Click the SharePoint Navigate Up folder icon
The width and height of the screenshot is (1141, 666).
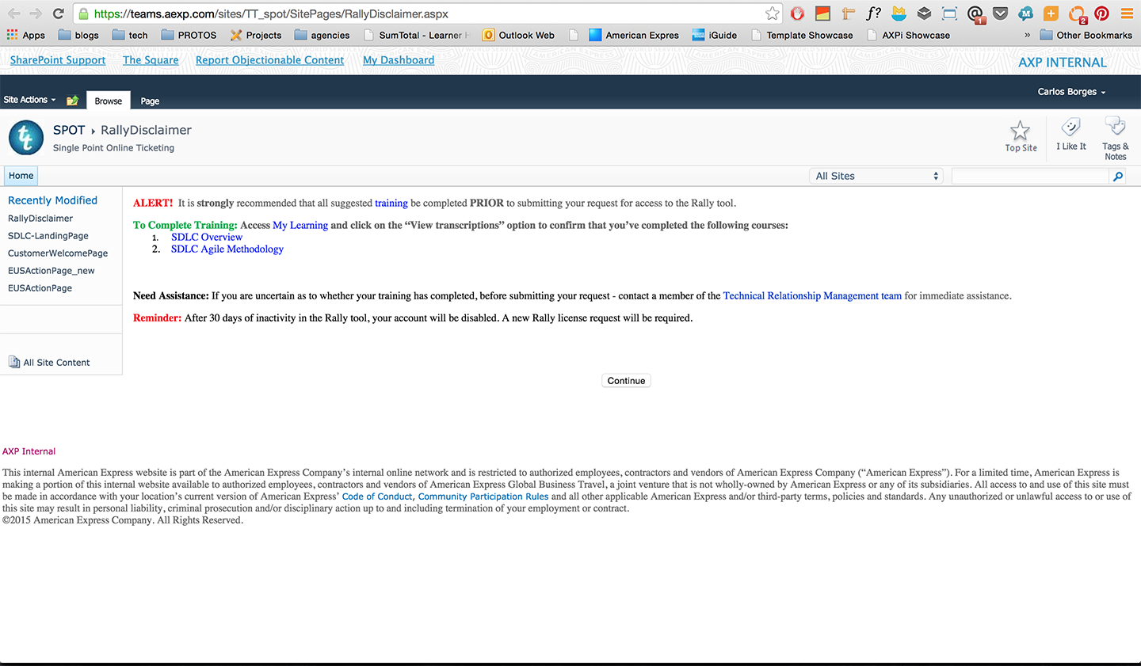click(x=72, y=101)
